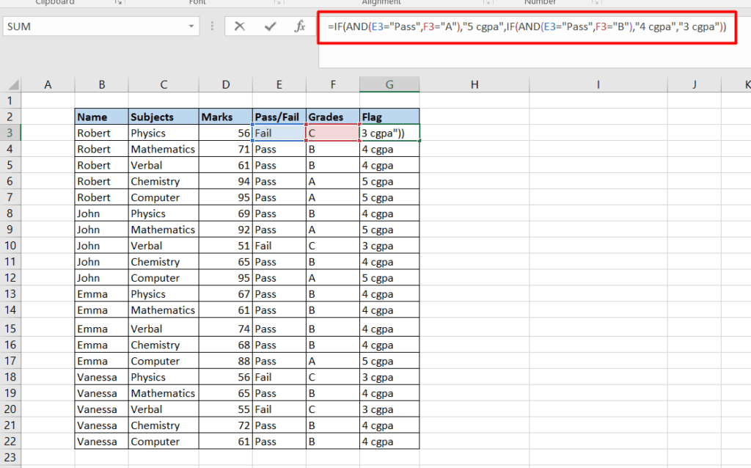Select Vanessa's Computer subject cell
This screenshot has height=468, width=751.
click(163, 442)
